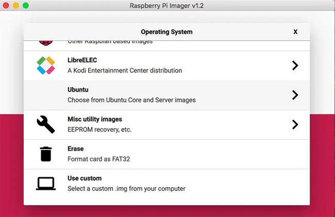The width and height of the screenshot is (335, 217).
Task: Click the green maximize window button
Action: point(26,6)
